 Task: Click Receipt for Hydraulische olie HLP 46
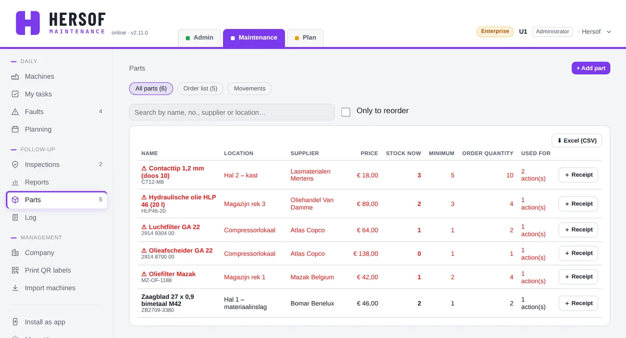(578, 204)
